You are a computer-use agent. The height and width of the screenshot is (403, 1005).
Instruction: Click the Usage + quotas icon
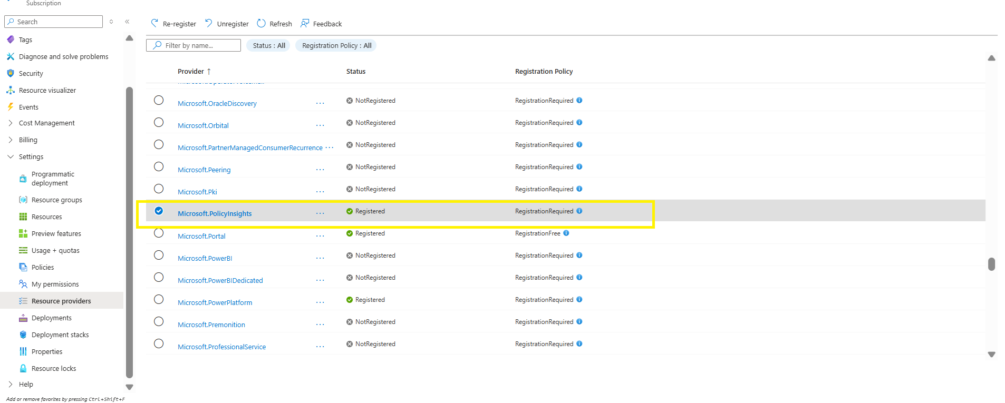coord(23,250)
